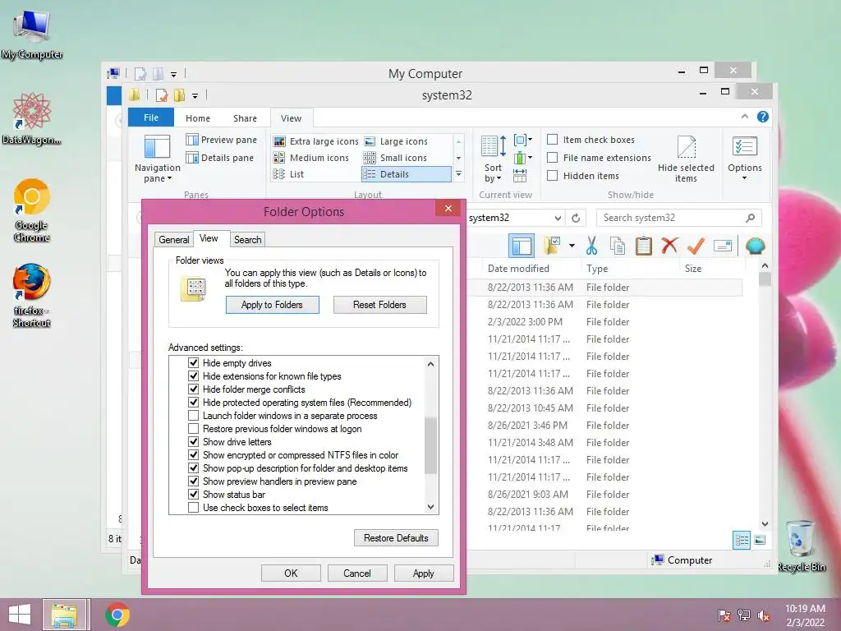The width and height of the screenshot is (841, 631).
Task: Enable Item check boxes in ribbon
Action: click(553, 140)
